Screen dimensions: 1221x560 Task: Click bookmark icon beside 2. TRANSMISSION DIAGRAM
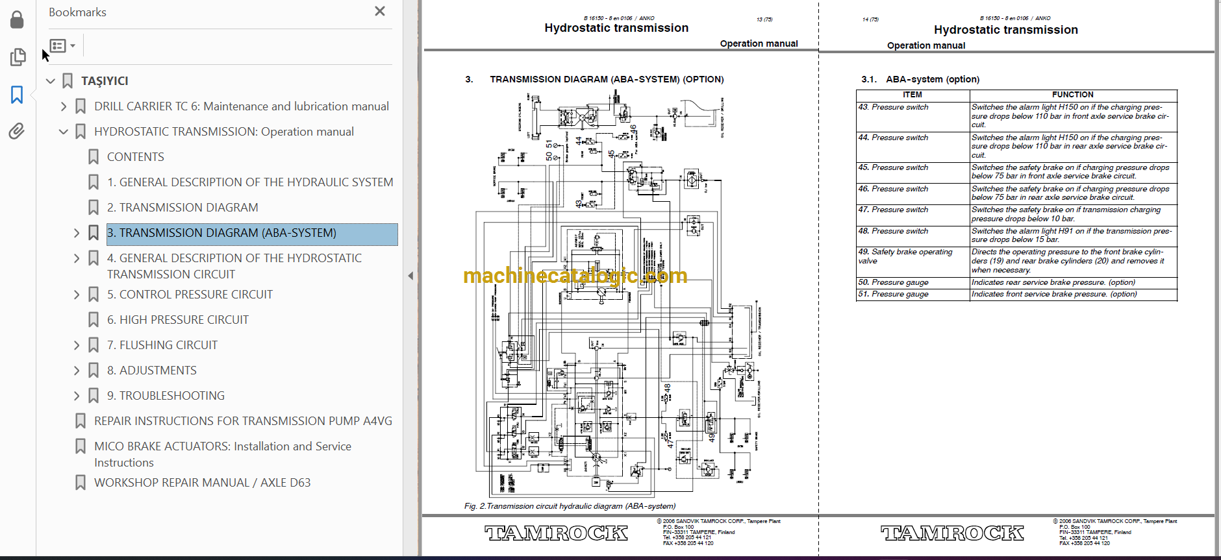(94, 208)
